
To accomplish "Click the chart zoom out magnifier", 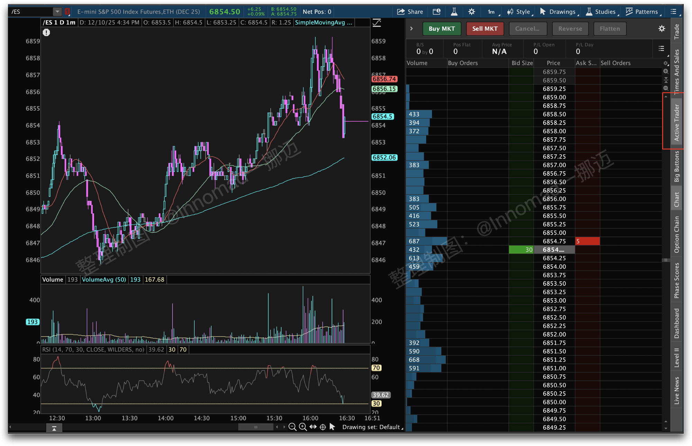I will tap(292, 427).
